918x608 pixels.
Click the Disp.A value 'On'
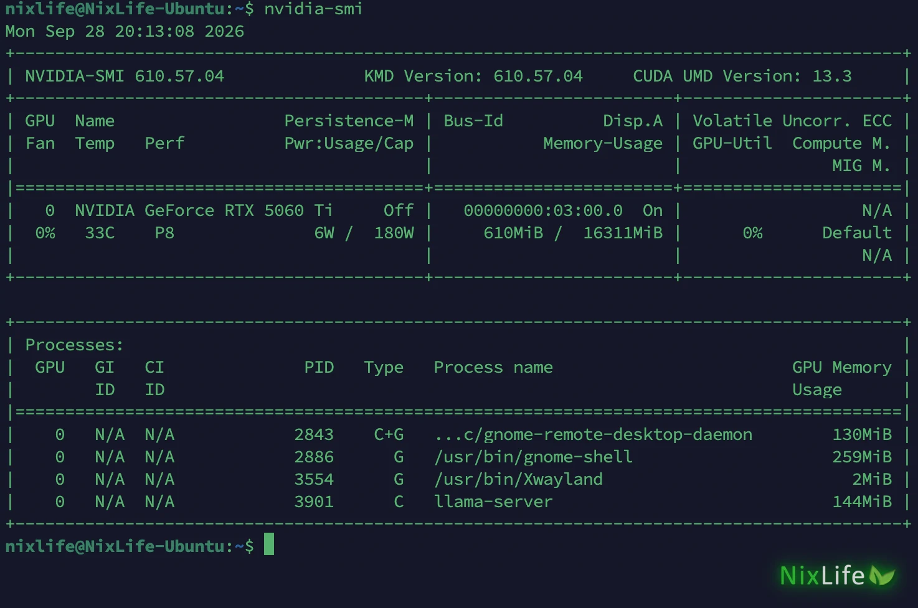tap(653, 210)
